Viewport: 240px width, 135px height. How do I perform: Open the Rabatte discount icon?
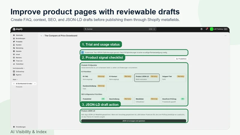(14, 51)
